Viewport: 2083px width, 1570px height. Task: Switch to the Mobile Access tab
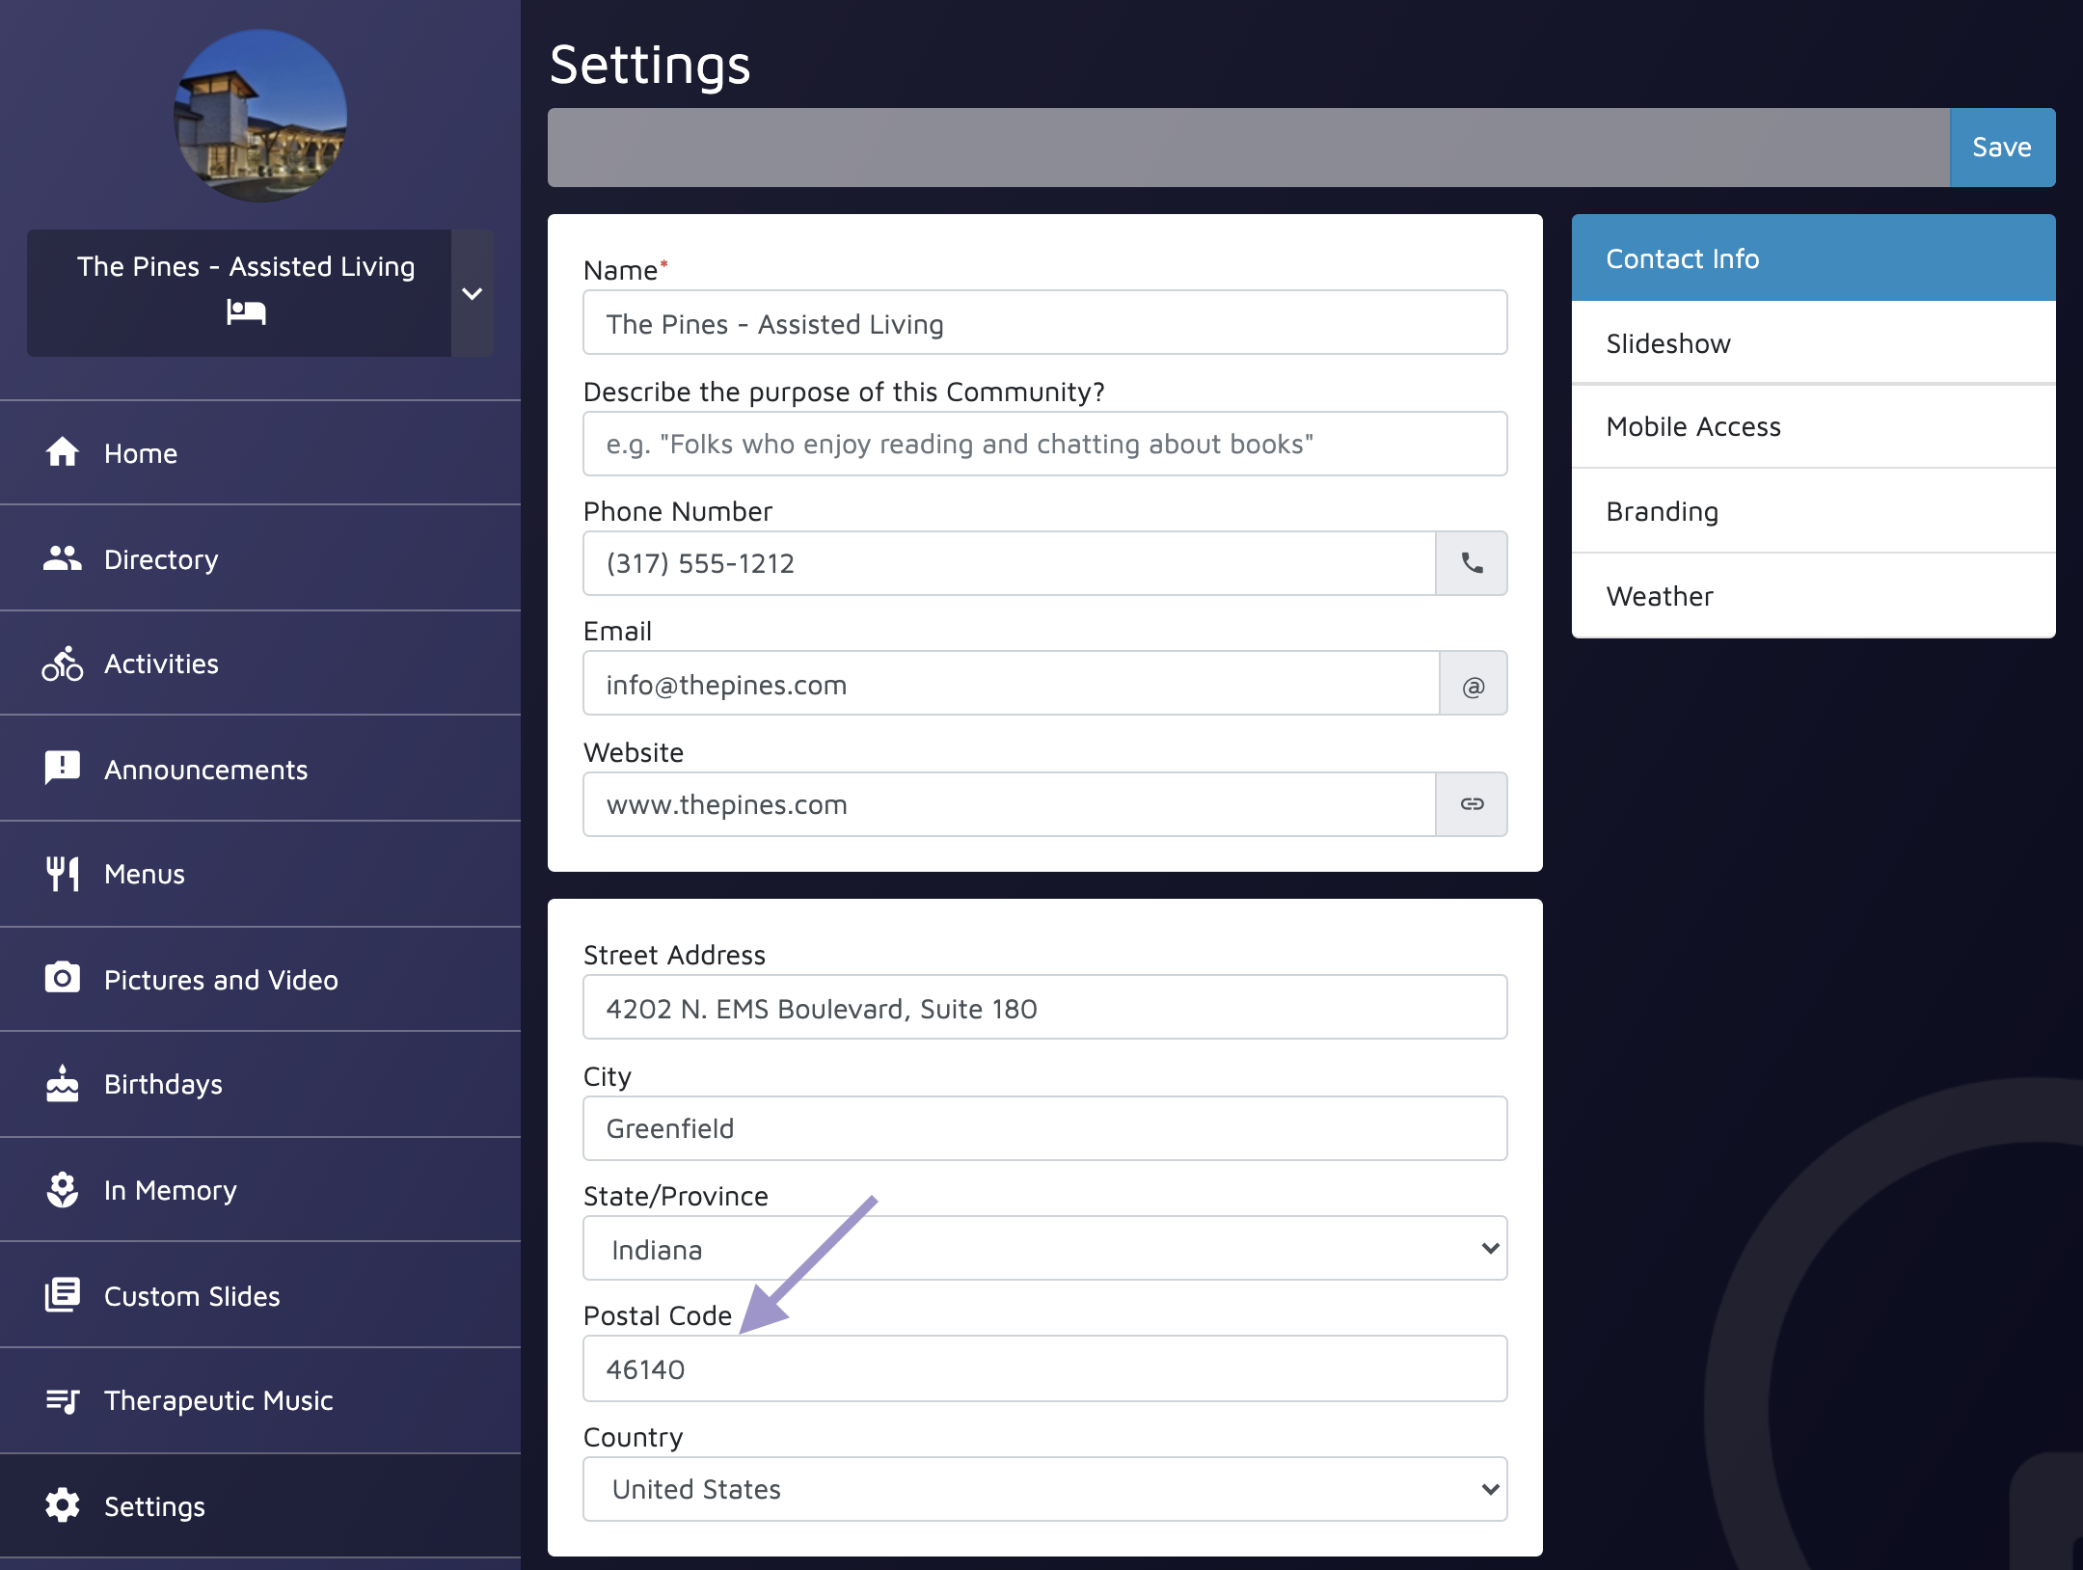click(x=1813, y=427)
